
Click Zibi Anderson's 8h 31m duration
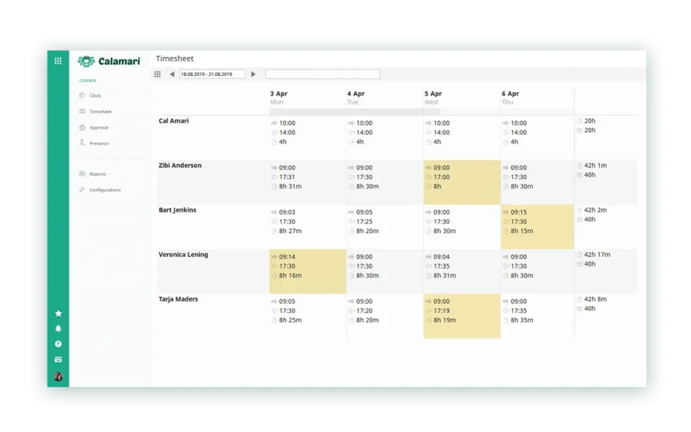[290, 186]
